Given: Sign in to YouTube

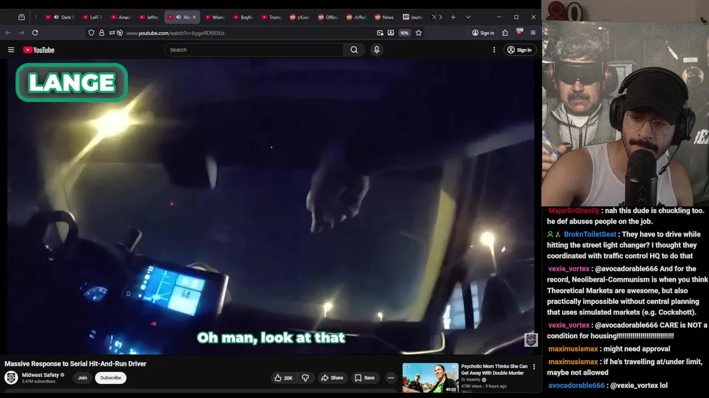Looking at the screenshot, I should click(519, 50).
